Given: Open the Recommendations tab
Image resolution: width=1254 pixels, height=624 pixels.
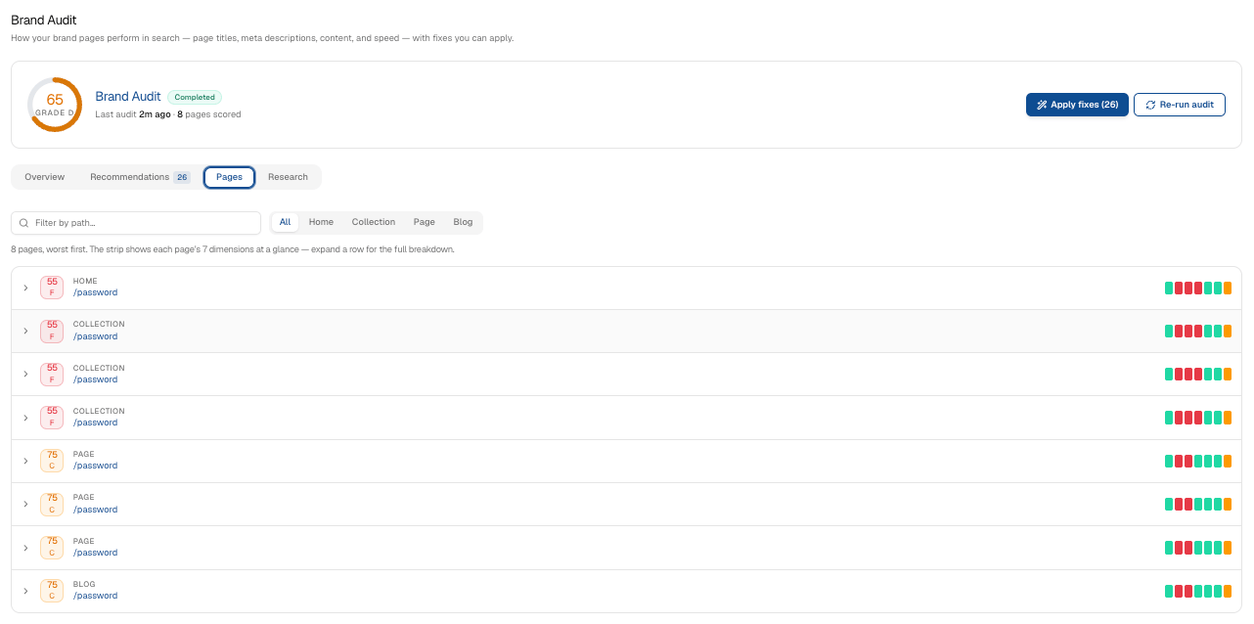Looking at the screenshot, I should [x=140, y=177].
